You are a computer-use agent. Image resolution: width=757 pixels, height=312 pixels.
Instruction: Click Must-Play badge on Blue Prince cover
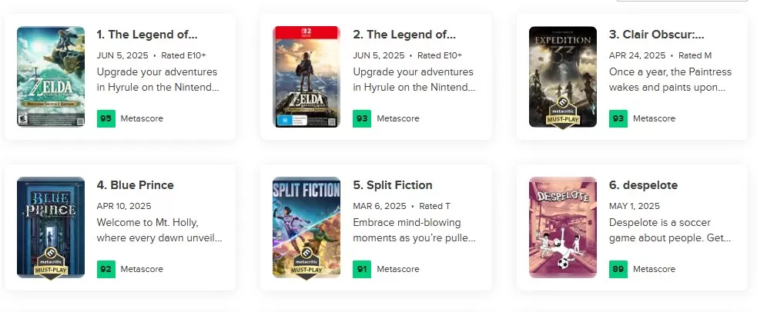pos(51,264)
